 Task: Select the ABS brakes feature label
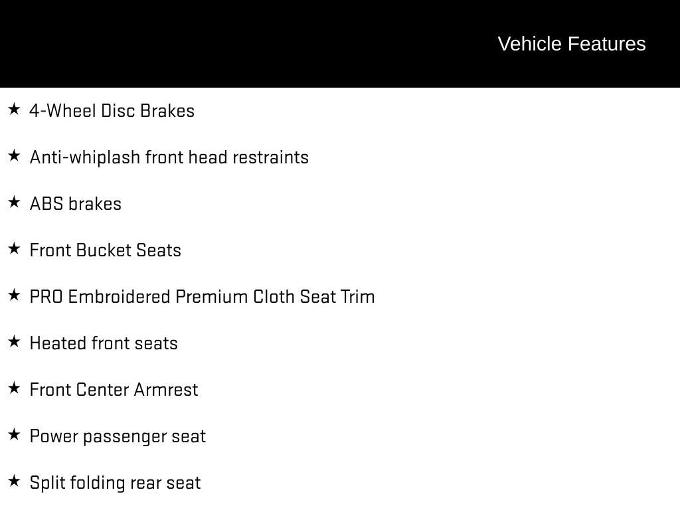76,204
